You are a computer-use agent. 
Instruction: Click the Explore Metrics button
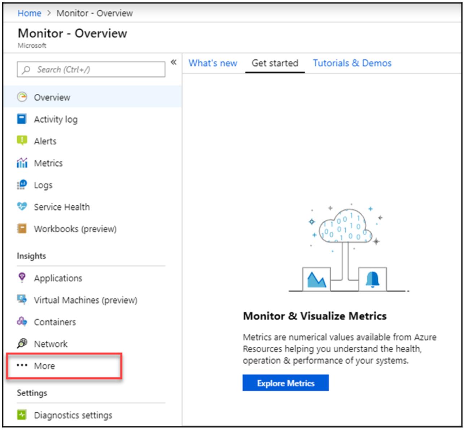[x=285, y=383]
